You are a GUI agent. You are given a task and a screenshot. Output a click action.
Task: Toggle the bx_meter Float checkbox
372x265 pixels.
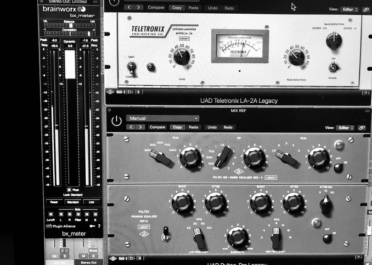[x=69, y=190]
